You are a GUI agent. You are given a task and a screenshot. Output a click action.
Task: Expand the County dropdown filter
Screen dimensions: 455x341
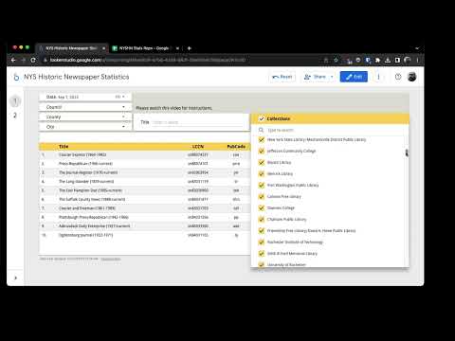click(x=84, y=117)
